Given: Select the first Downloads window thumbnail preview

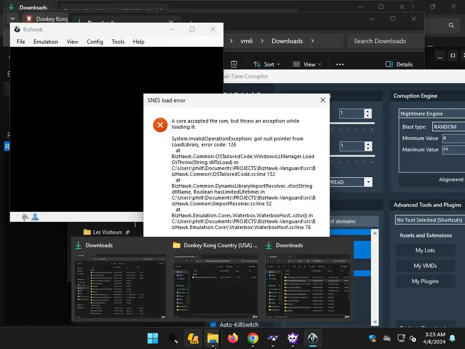Looking at the screenshot, I should pyautogui.click(x=120, y=286).
